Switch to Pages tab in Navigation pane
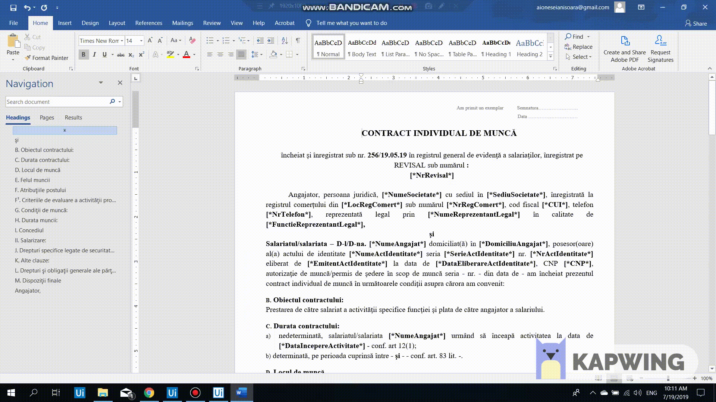716x402 pixels. tap(47, 118)
